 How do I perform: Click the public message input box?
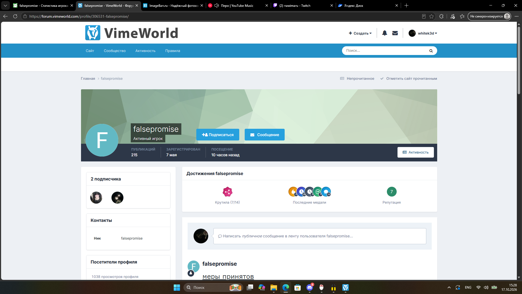320,236
